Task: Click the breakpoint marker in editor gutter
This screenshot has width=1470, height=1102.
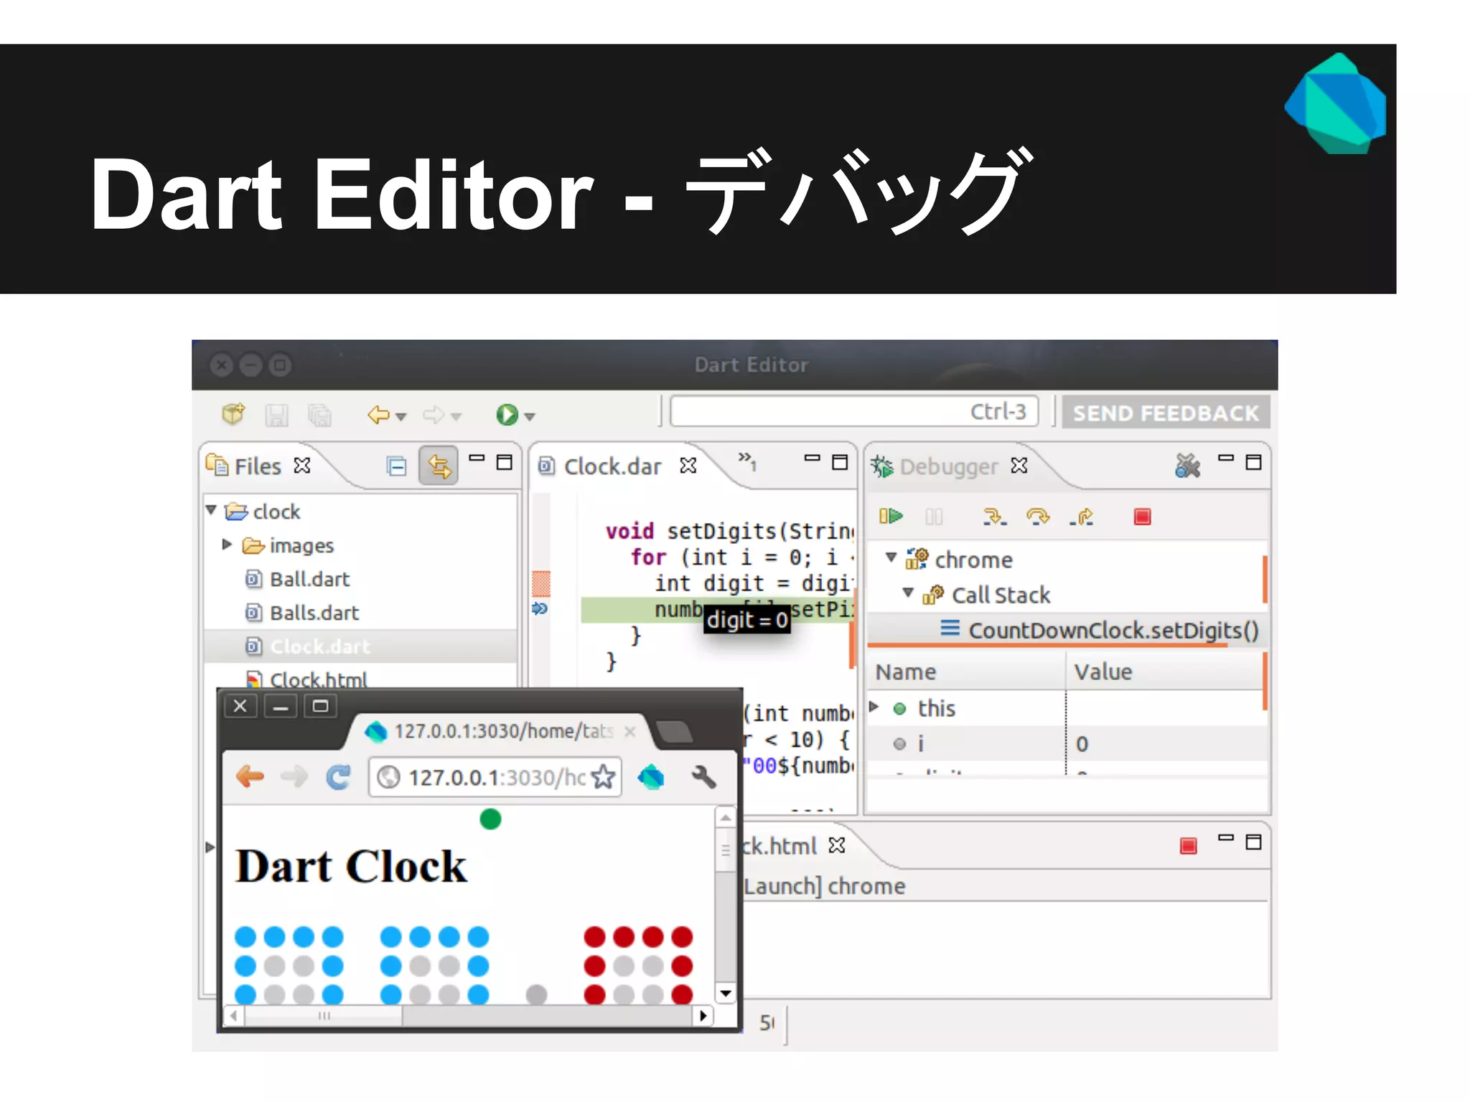Action: pyautogui.click(x=540, y=583)
